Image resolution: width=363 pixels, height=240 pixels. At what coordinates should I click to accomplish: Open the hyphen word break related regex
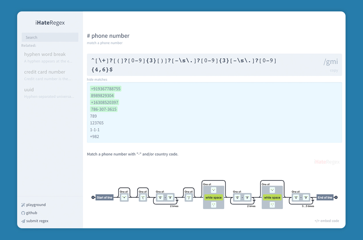click(45, 54)
